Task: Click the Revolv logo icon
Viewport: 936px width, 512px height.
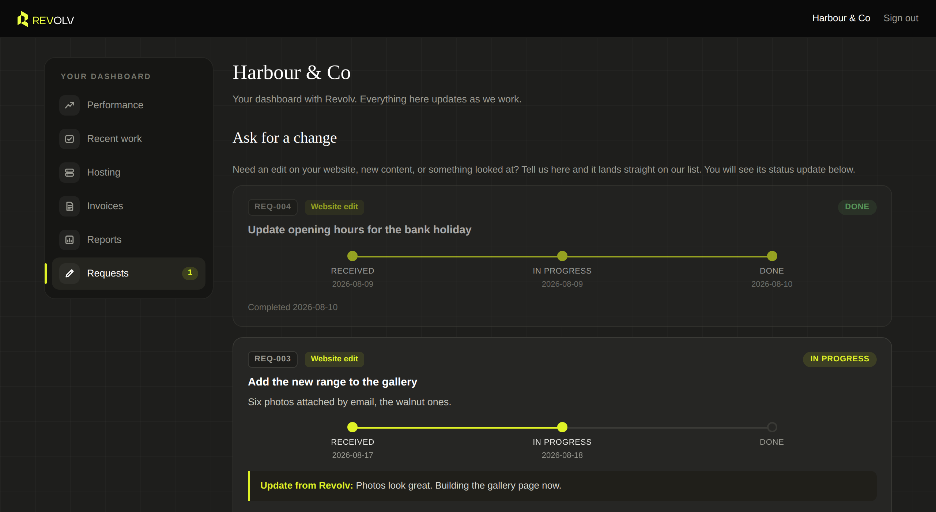Action: 23,19
